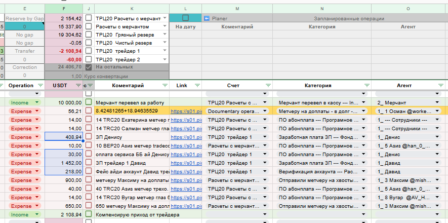
Task: Click the Запланированные операции header cell
Action: (349, 18)
